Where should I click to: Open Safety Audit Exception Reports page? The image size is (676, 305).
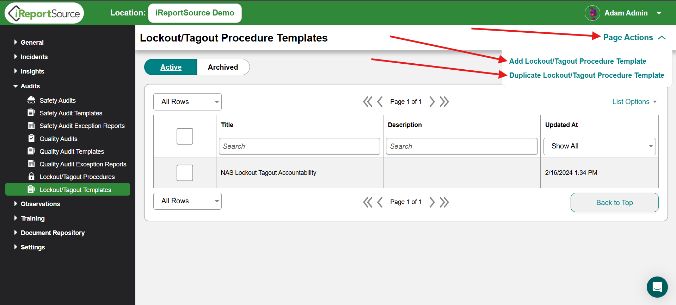[82, 126]
